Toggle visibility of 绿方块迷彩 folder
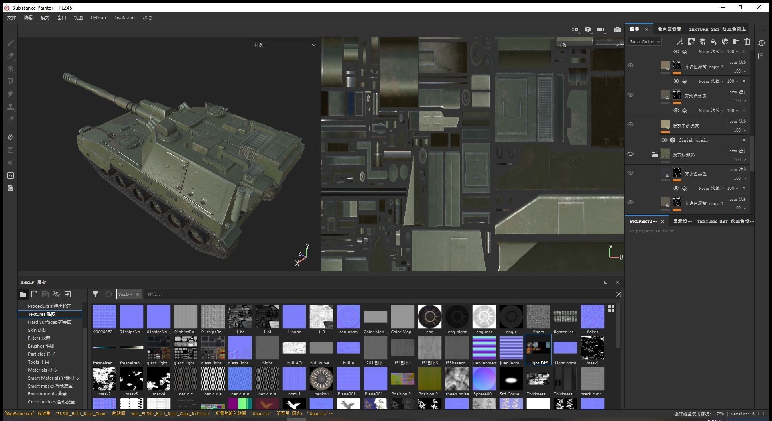This screenshot has height=421, width=772. pos(630,154)
